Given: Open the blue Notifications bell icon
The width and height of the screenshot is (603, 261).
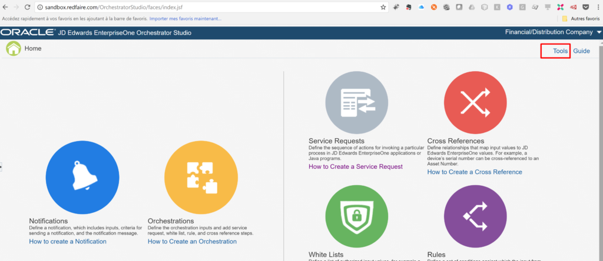Looking at the screenshot, I should click(x=82, y=178).
